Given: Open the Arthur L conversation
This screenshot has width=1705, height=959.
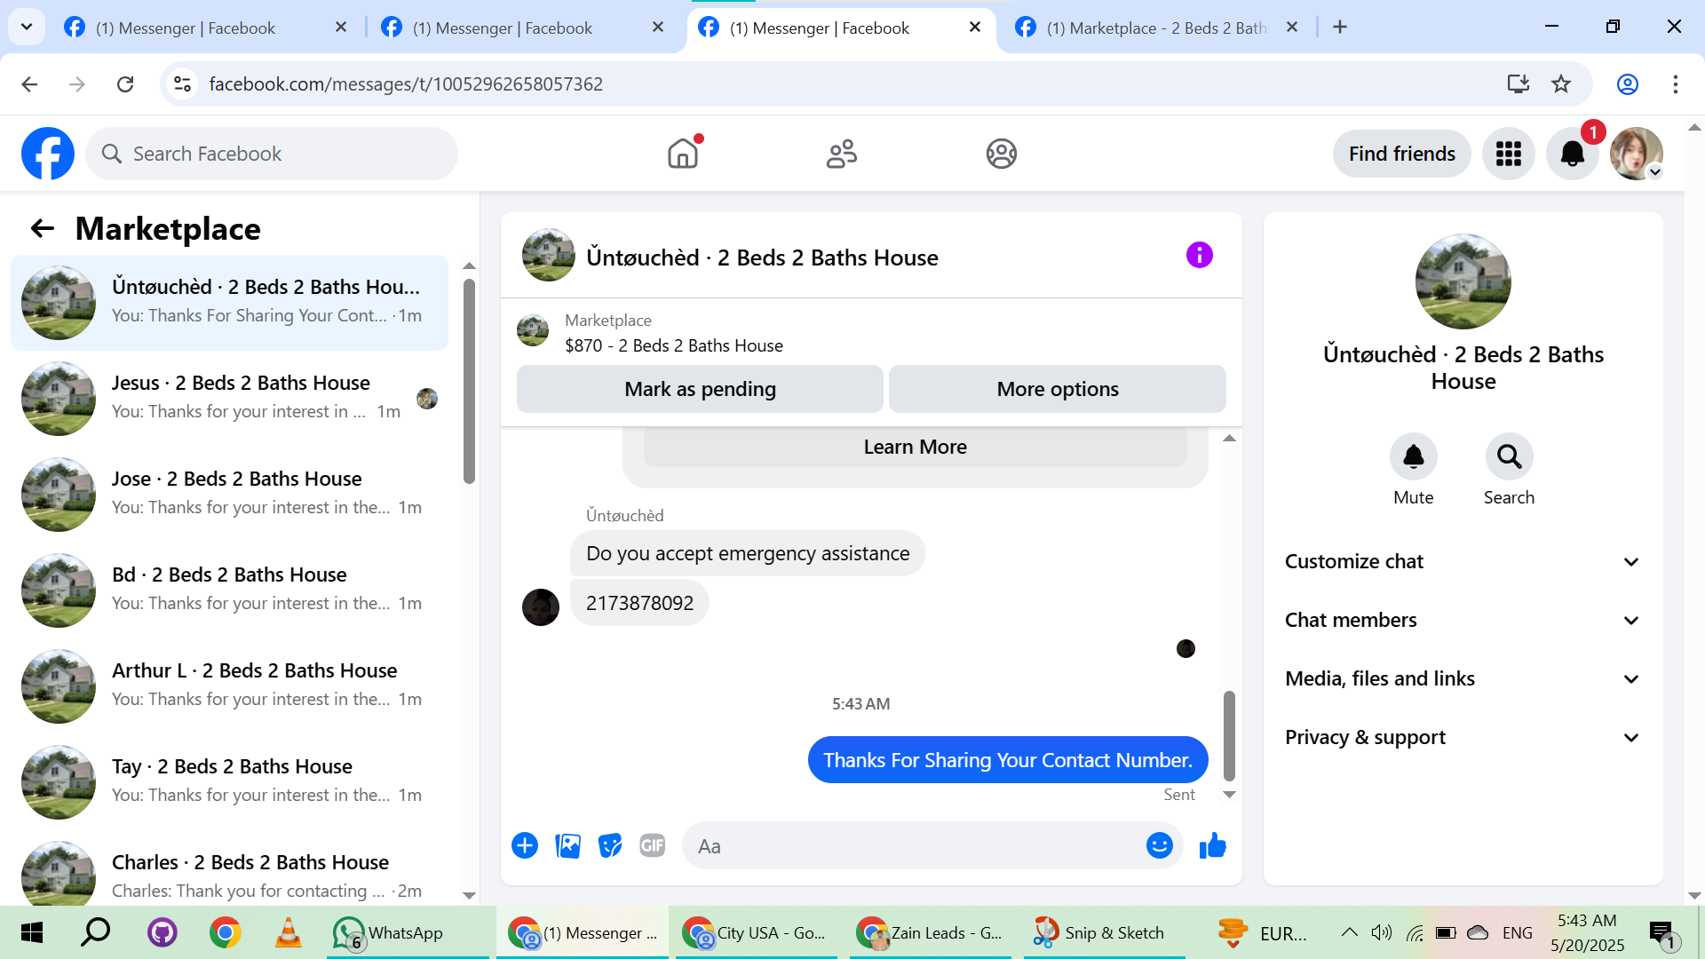Looking at the screenshot, I should click(231, 685).
